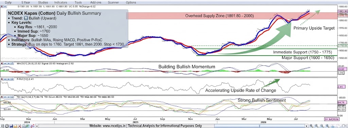Click the red X delete tool icon

pyautogui.click(x=19, y=126)
